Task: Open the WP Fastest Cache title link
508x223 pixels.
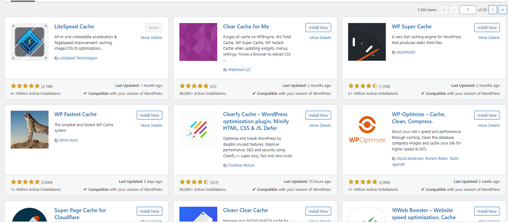Action: [76, 115]
